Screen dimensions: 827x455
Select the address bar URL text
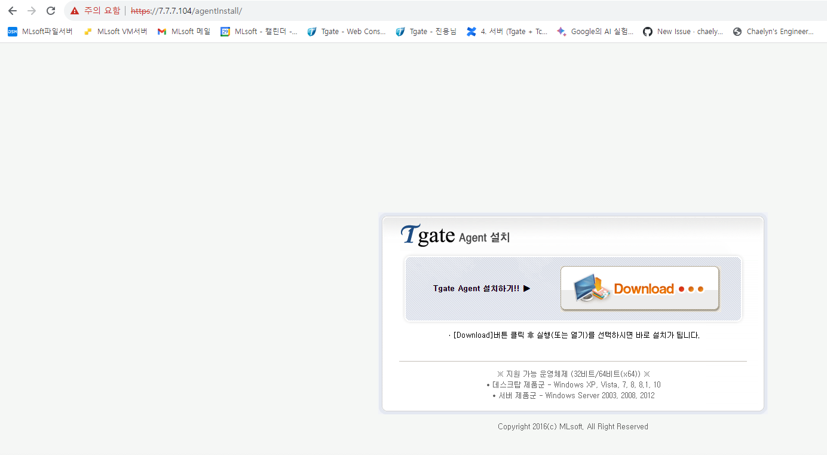pos(186,11)
